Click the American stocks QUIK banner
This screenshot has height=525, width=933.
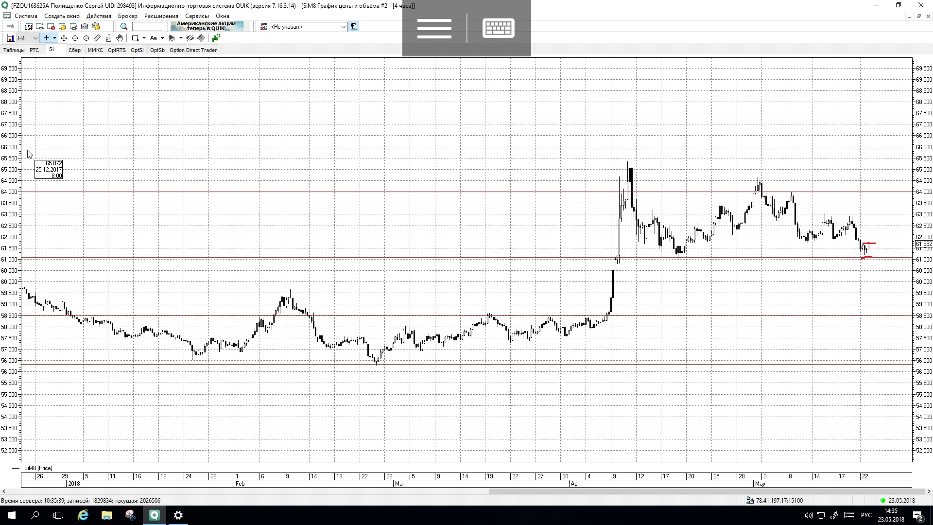pyautogui.click(x=207, y=26)
